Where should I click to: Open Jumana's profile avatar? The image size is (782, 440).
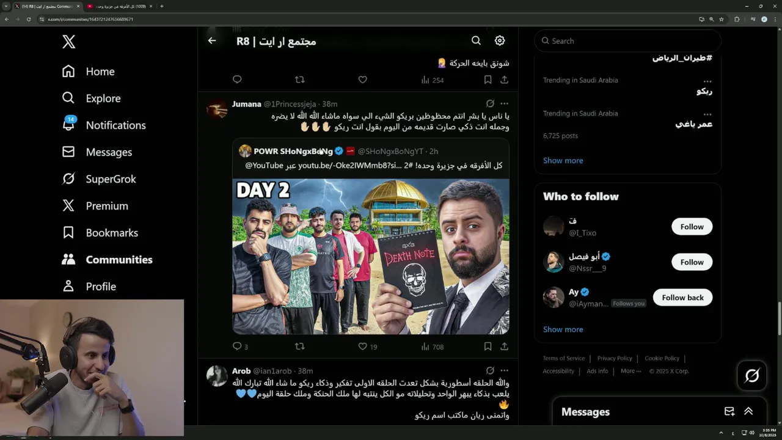(x=217, y=109)
